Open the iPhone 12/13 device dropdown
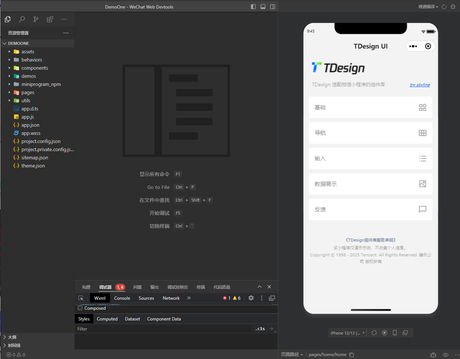 [x=347, y=333]
